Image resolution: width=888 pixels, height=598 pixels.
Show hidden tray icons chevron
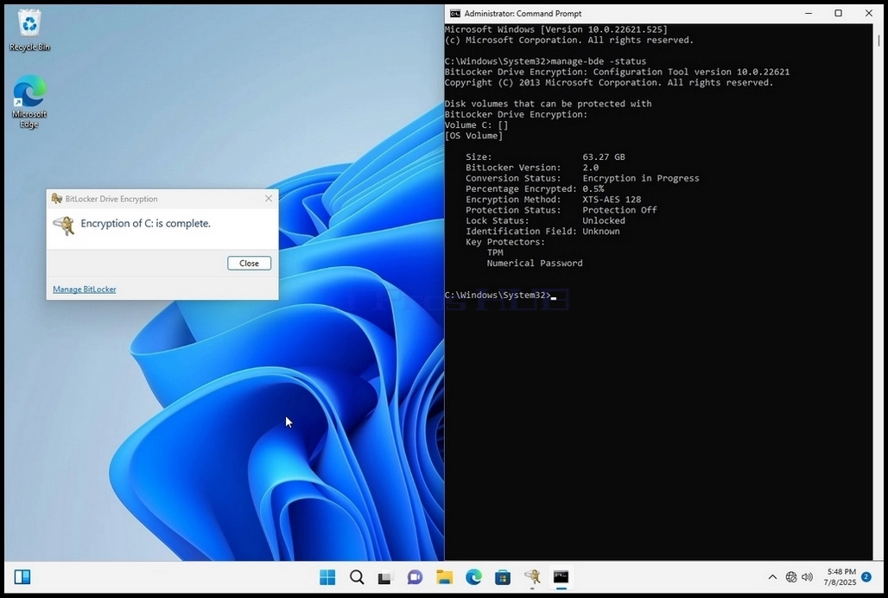pyautogui.click(x=772, y=577)
